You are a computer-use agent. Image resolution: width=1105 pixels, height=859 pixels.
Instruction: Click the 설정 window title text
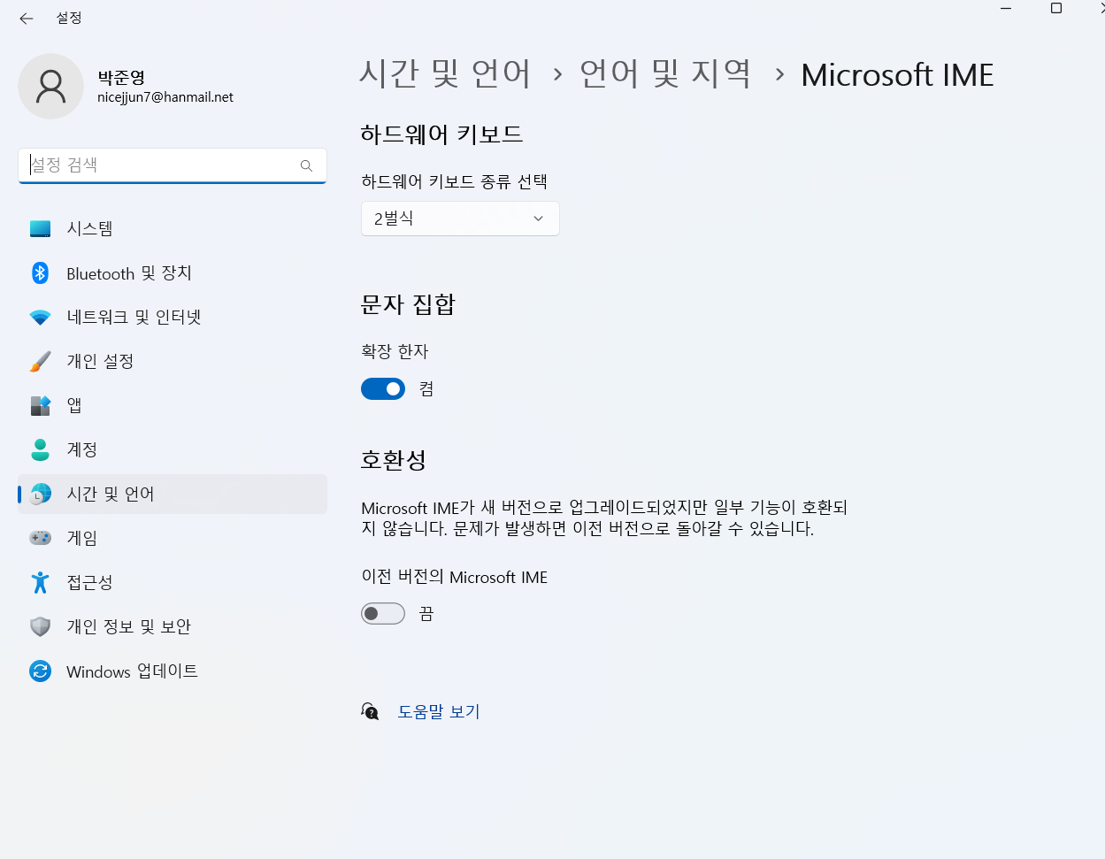tap(69, 18)
